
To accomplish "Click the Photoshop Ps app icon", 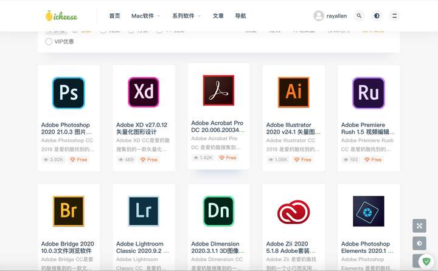I will tap(68, 92).
